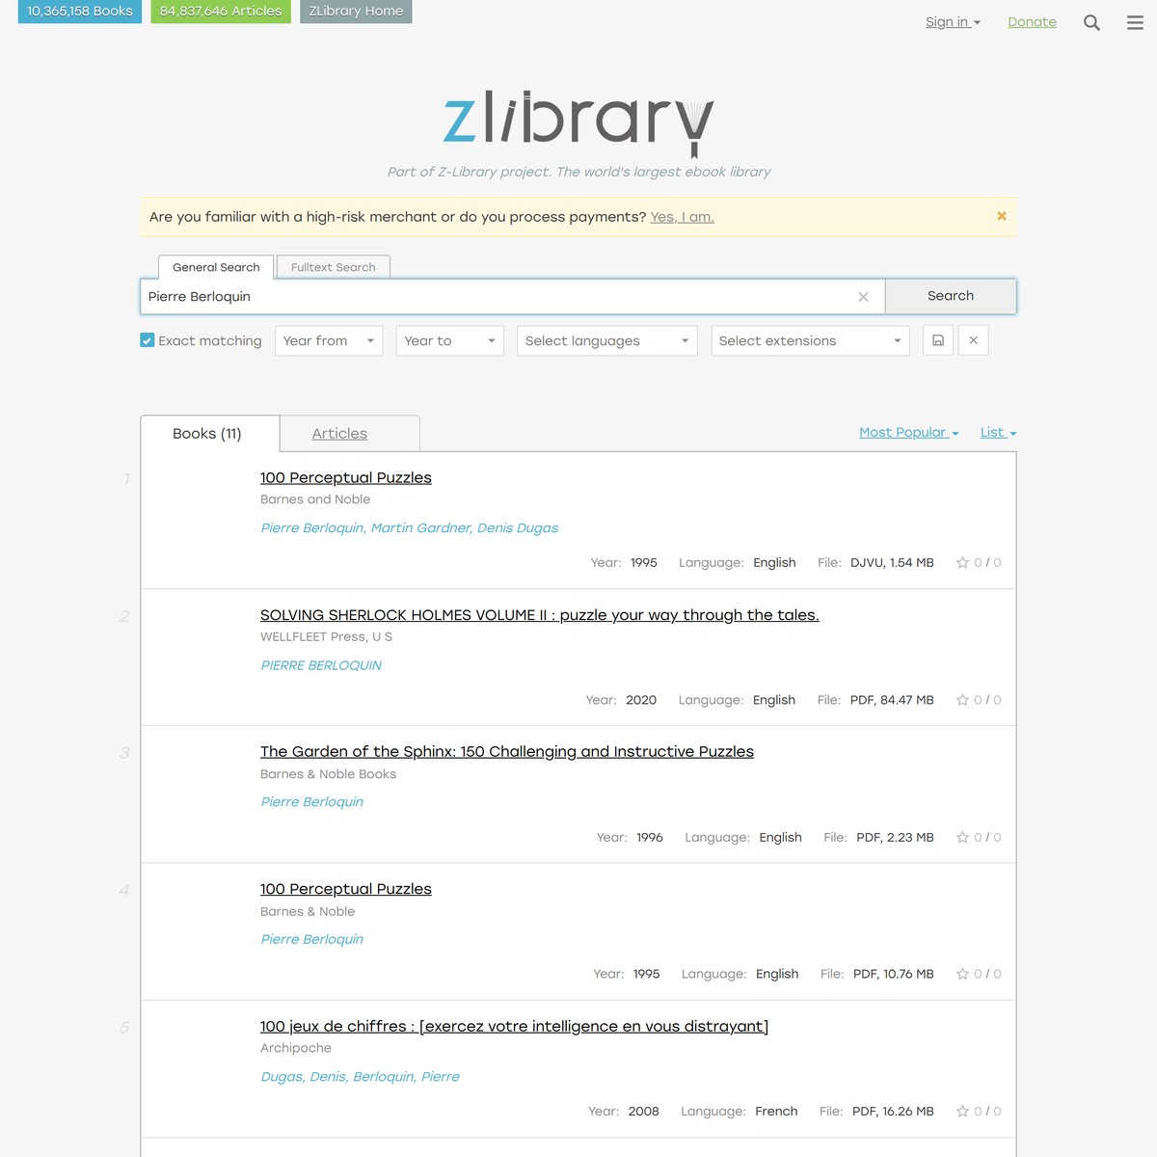
Task: Switch to the Fulltext Search tab
Action: (333, 267)
